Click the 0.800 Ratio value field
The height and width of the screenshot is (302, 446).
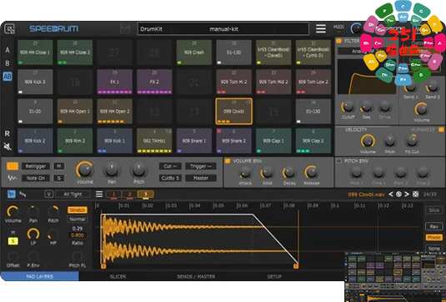pyautogui.click(x=78, y=235)
